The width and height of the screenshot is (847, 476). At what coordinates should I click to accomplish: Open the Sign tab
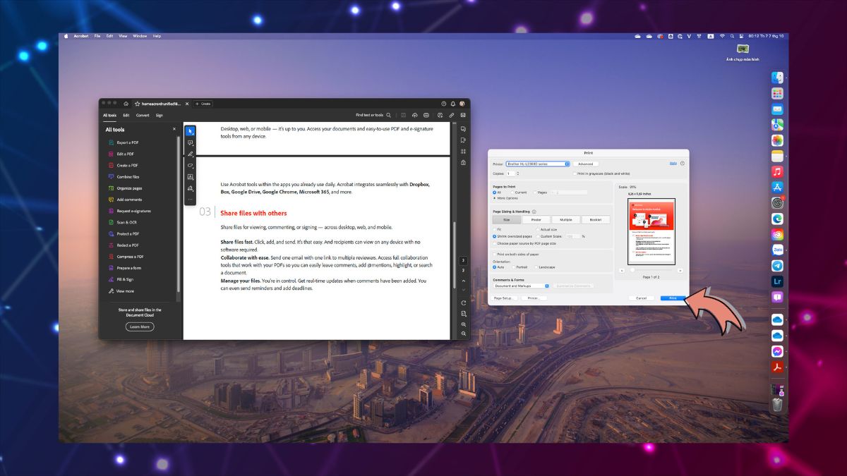pyautogui.click(x=160, y=115)
